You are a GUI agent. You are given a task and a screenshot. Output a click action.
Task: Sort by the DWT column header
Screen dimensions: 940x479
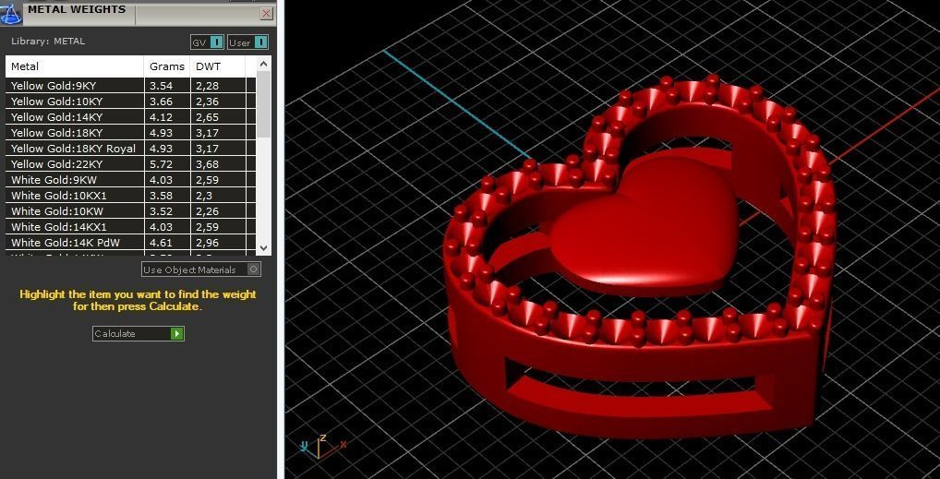coord(218,66)
